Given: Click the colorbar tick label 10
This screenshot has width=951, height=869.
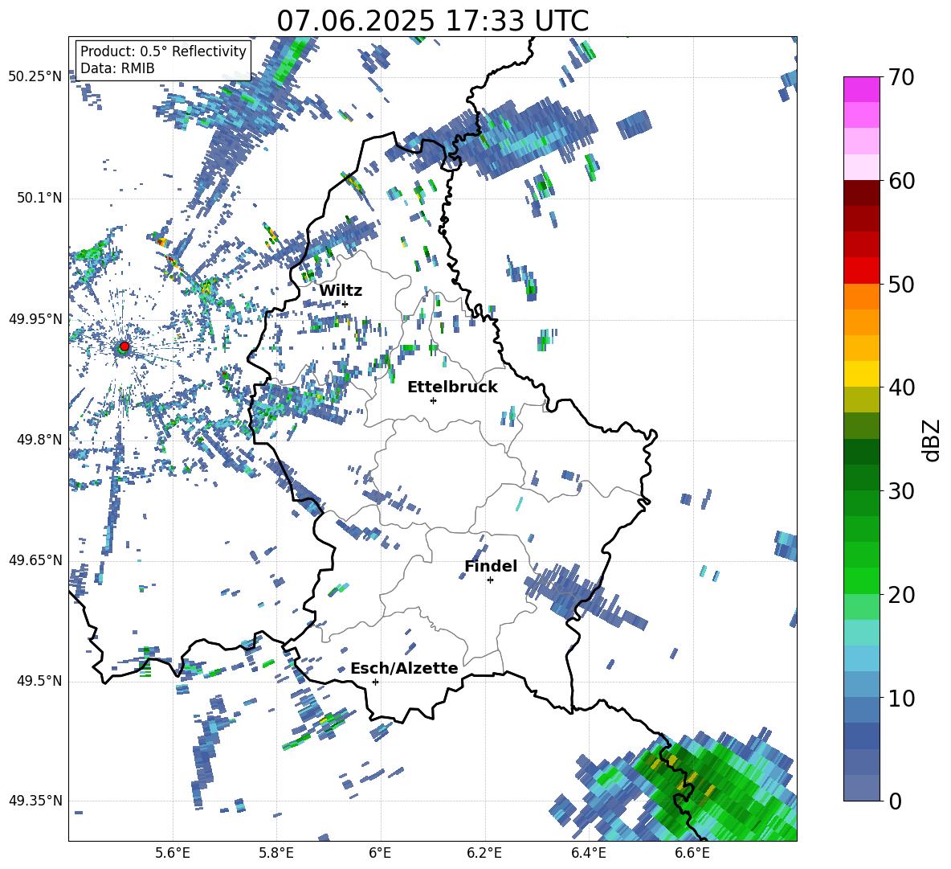Looking at the screenshot, I should point(900,699).
